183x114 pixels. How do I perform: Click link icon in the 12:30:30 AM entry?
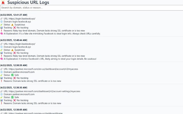[x=1, y=91]
